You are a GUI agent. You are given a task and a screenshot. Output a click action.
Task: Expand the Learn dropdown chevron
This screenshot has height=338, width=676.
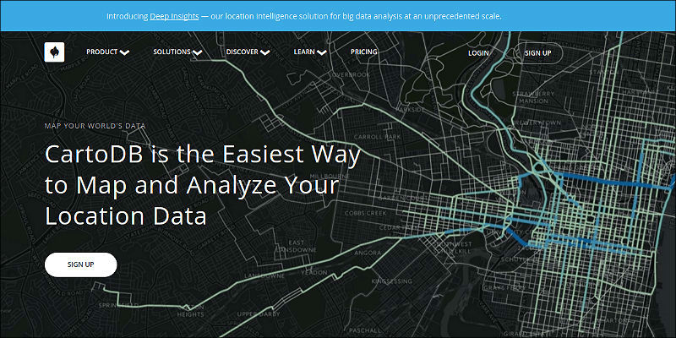[x=322, y=52]
